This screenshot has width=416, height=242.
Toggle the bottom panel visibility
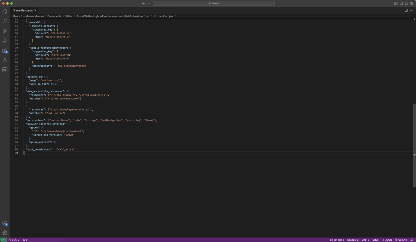tap(401, 3)
